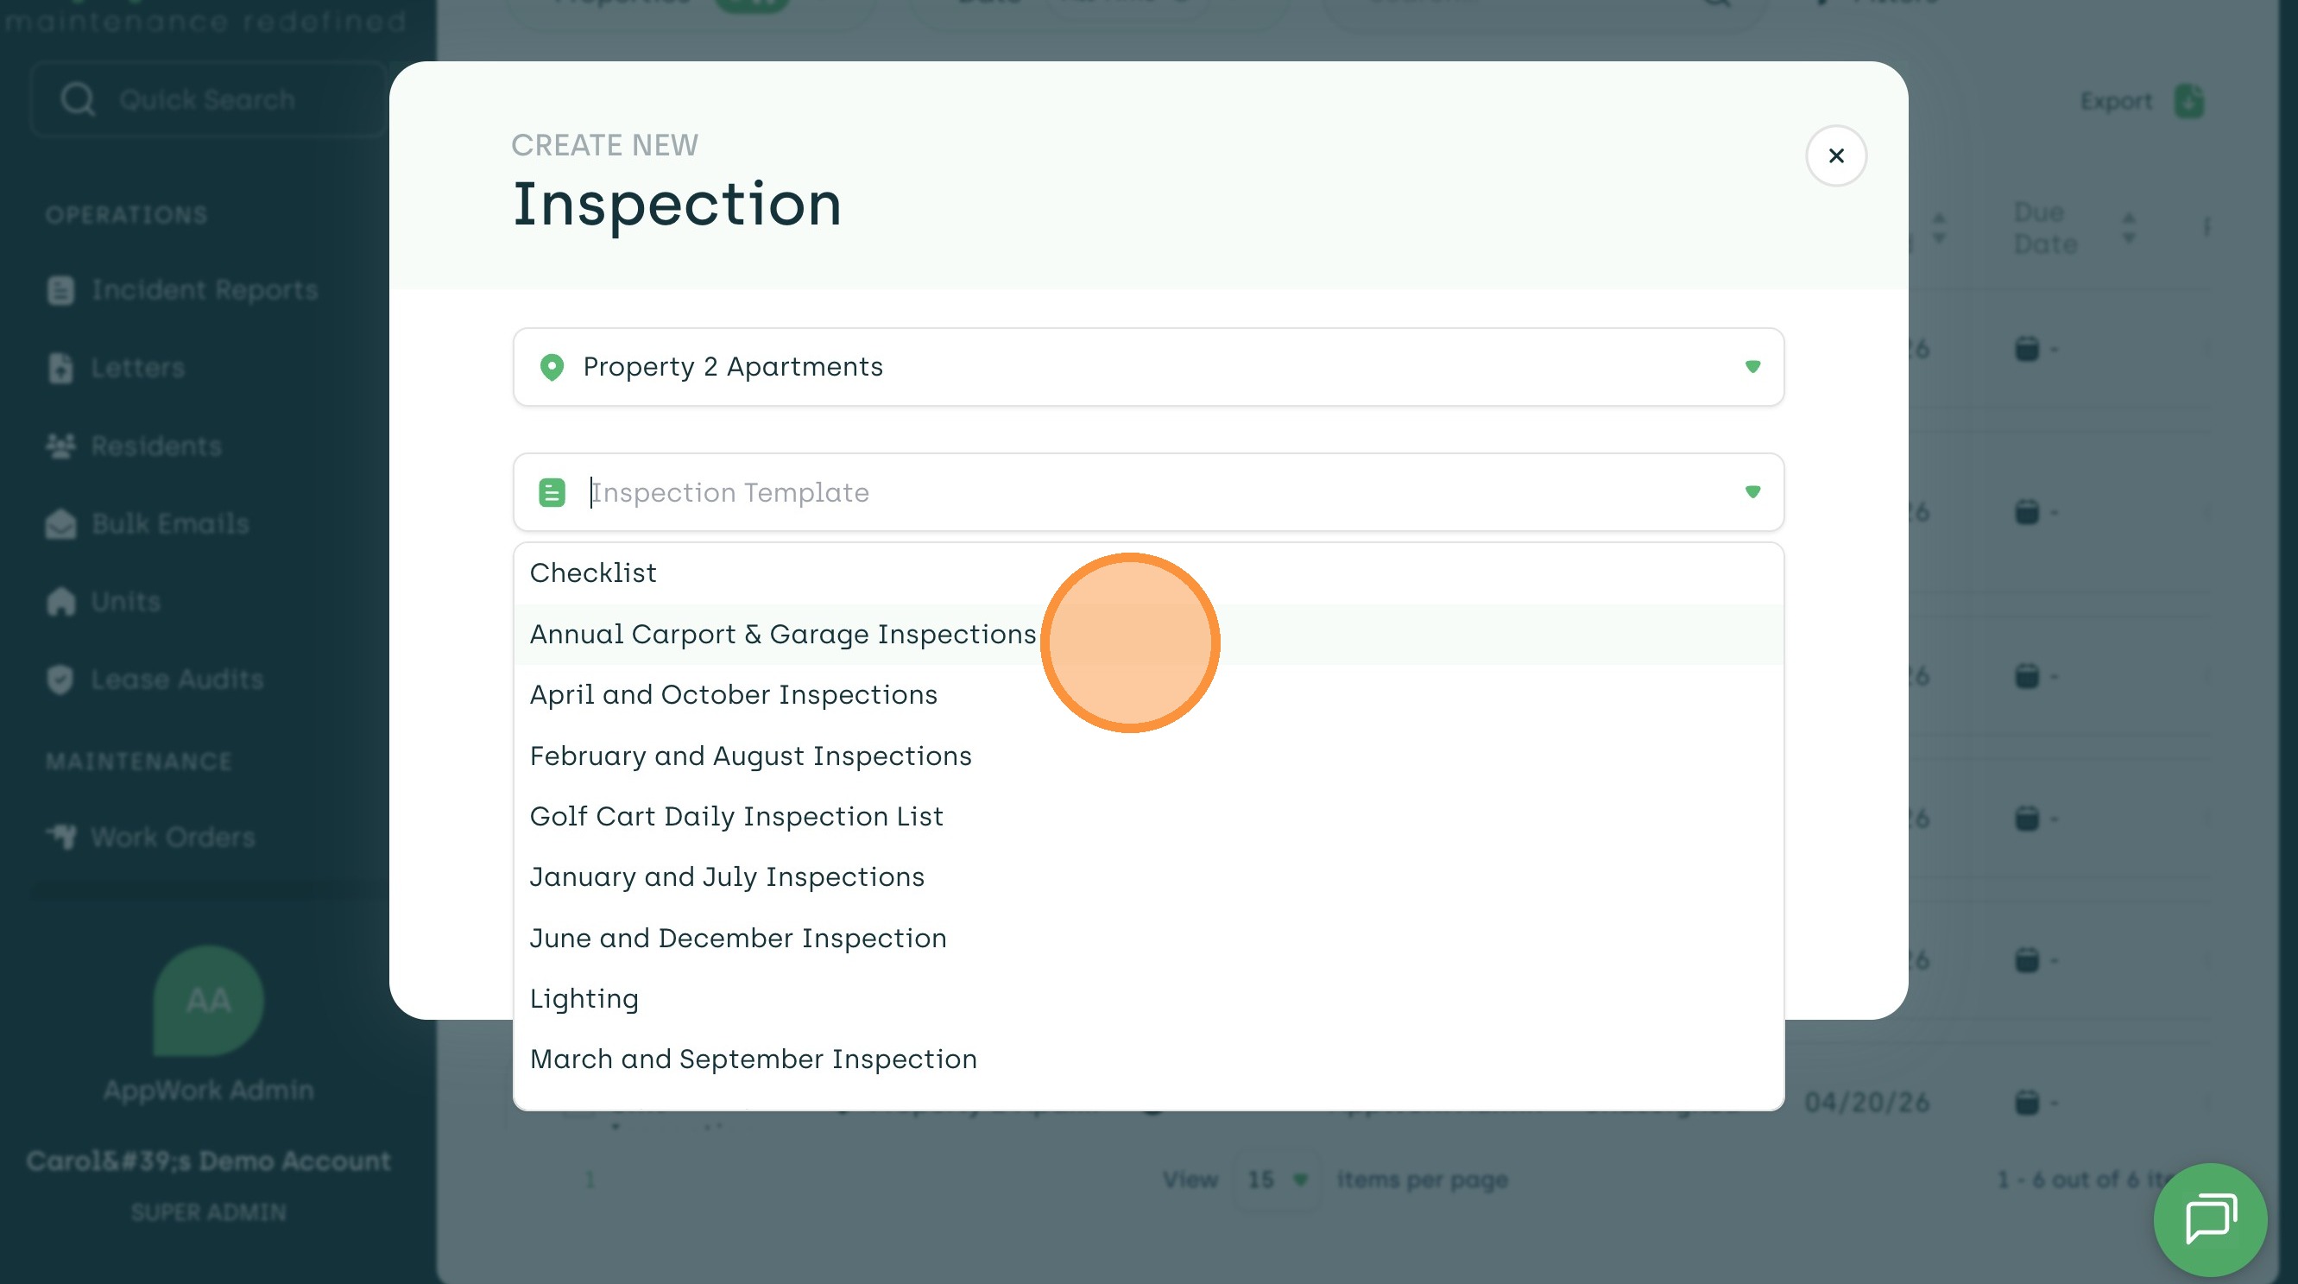The height and width of the screenshot is (1284, 2298).
Task: Click the green template document icon
Action: (x=552, y=492)
